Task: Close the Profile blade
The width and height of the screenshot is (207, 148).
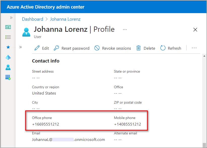Action: click(x=195, y=29)
